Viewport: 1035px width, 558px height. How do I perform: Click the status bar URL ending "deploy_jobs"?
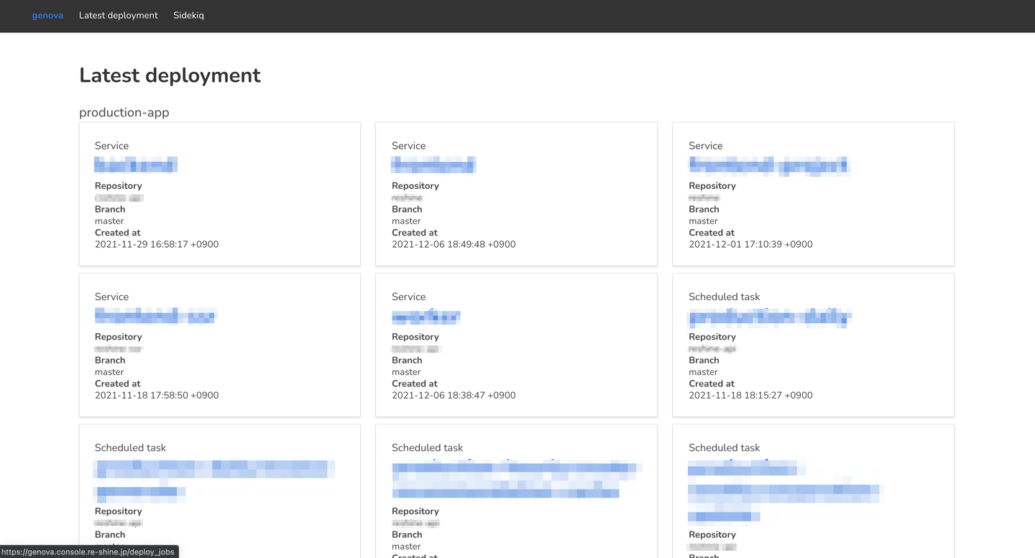point(88,552)
